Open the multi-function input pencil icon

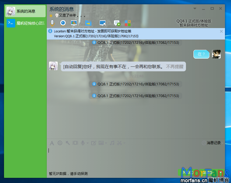(x=94, y=143)
